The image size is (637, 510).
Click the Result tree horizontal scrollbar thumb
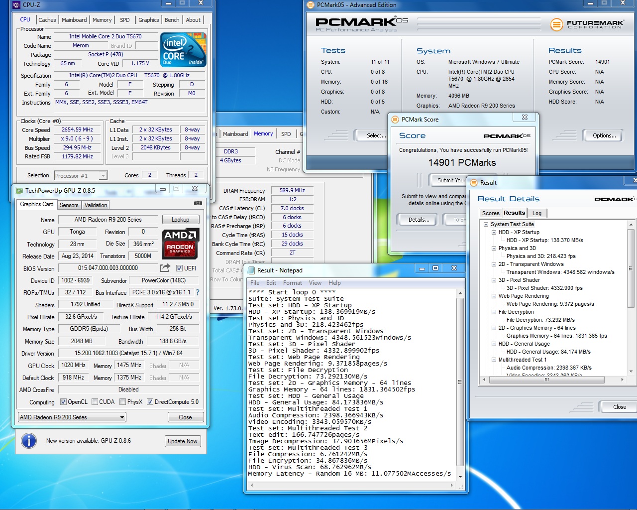(546, 380)
